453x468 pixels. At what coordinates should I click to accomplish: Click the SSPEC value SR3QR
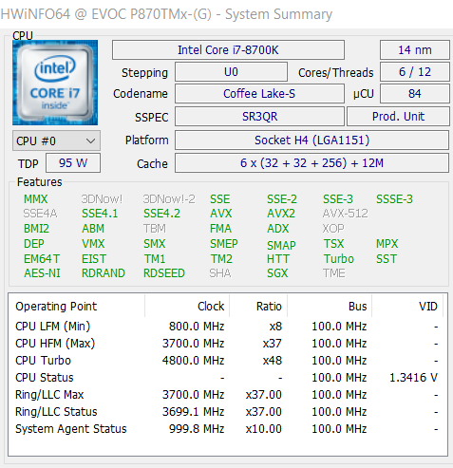click(x=259, y=117)
